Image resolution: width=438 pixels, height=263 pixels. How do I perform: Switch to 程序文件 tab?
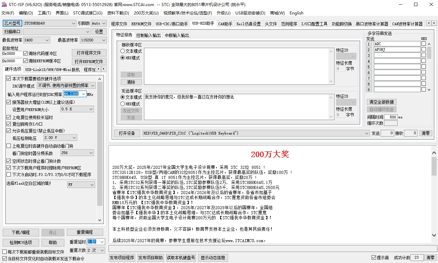[119, 24]
